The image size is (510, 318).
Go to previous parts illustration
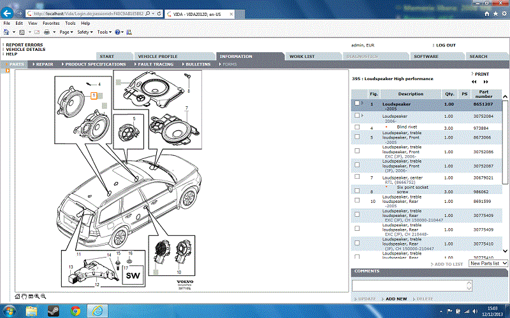[474, 82]
